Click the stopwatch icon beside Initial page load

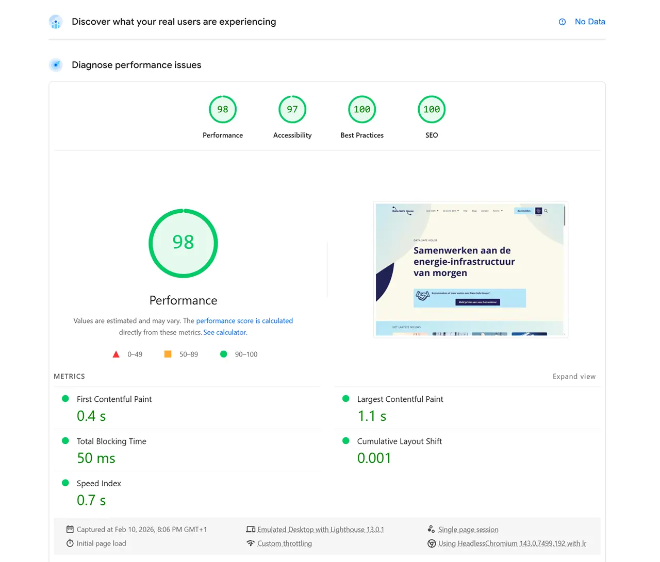(x=70, y=543)
